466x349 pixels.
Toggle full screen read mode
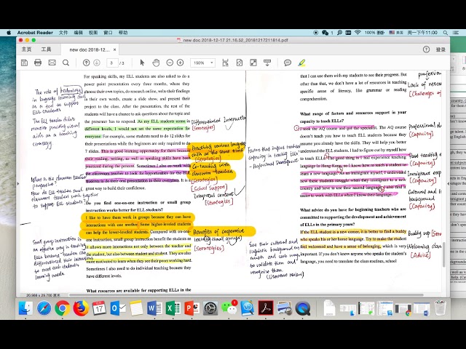click(253, 63)
